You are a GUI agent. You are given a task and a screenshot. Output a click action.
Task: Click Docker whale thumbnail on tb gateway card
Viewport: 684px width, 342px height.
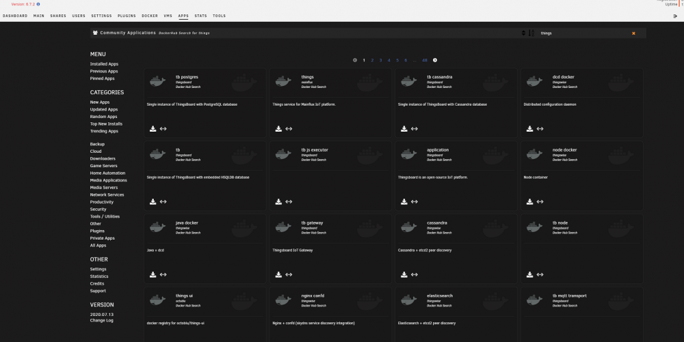pos(284,227)
